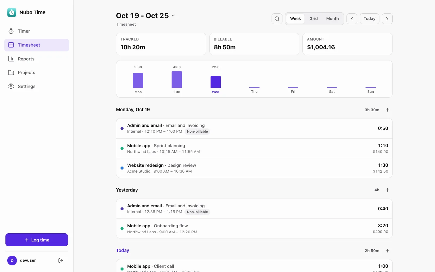The image size is (435, 272).
Task: Click the Today section heading
Action: pos(123,251)
